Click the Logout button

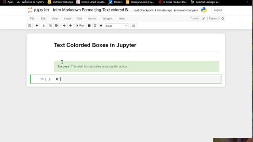218,10
